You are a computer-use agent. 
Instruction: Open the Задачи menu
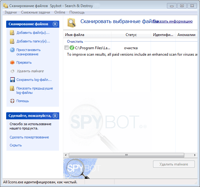click(10, 12)
